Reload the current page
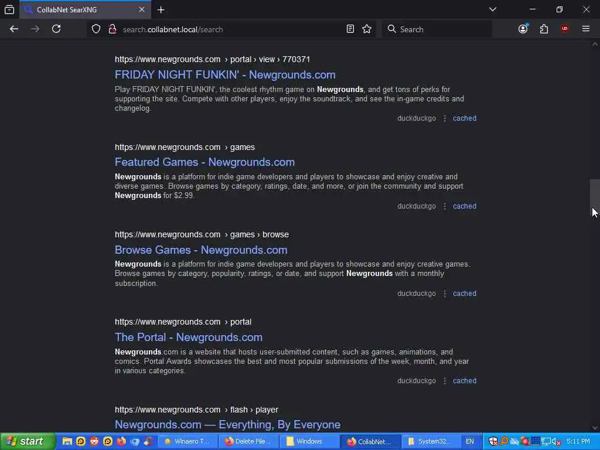The height and width of the screenshot is (450, 600). pyautogui.click(x=56, y=29)
